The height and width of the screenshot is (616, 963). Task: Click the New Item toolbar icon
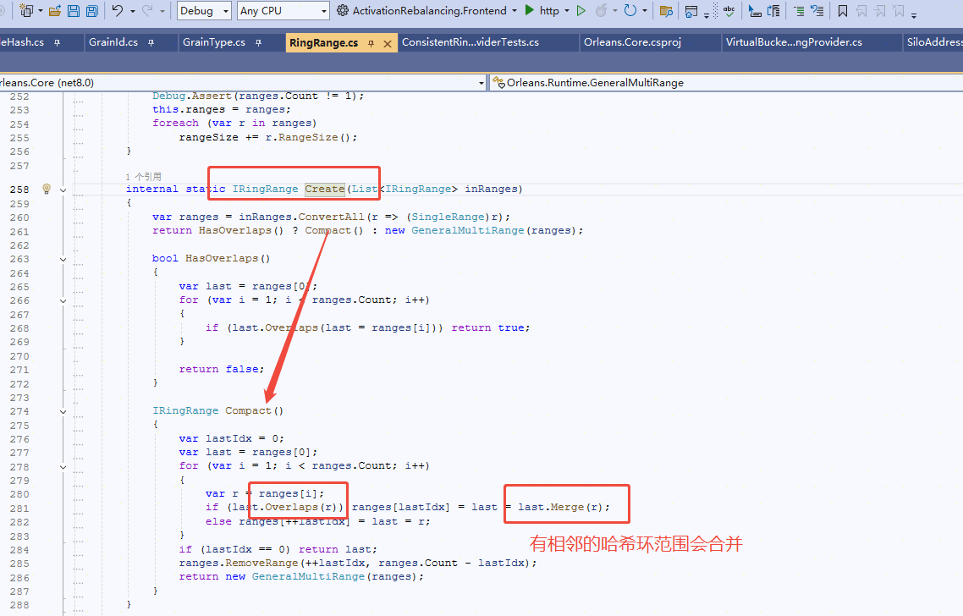[26, 10]
